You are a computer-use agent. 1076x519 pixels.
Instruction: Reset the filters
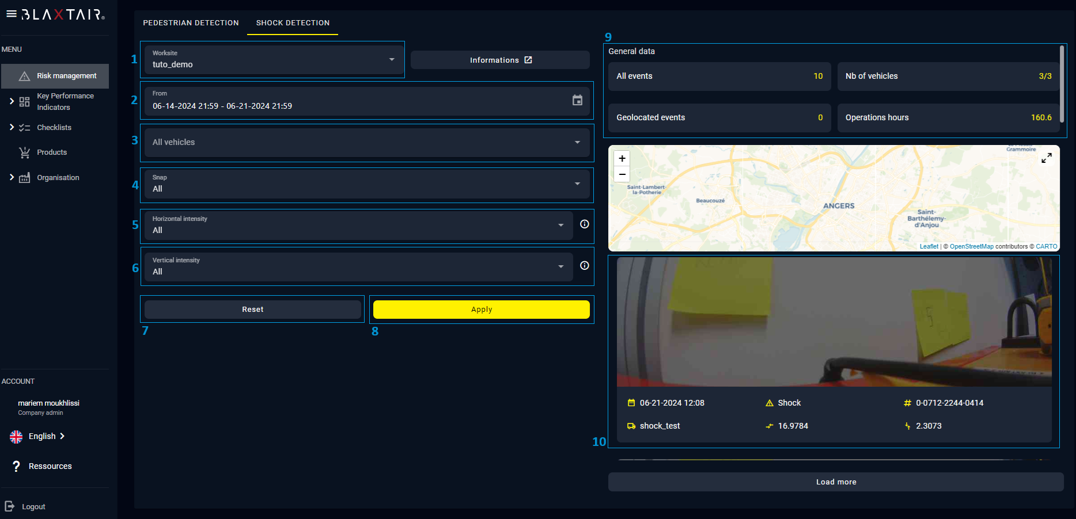click(252, 310)
